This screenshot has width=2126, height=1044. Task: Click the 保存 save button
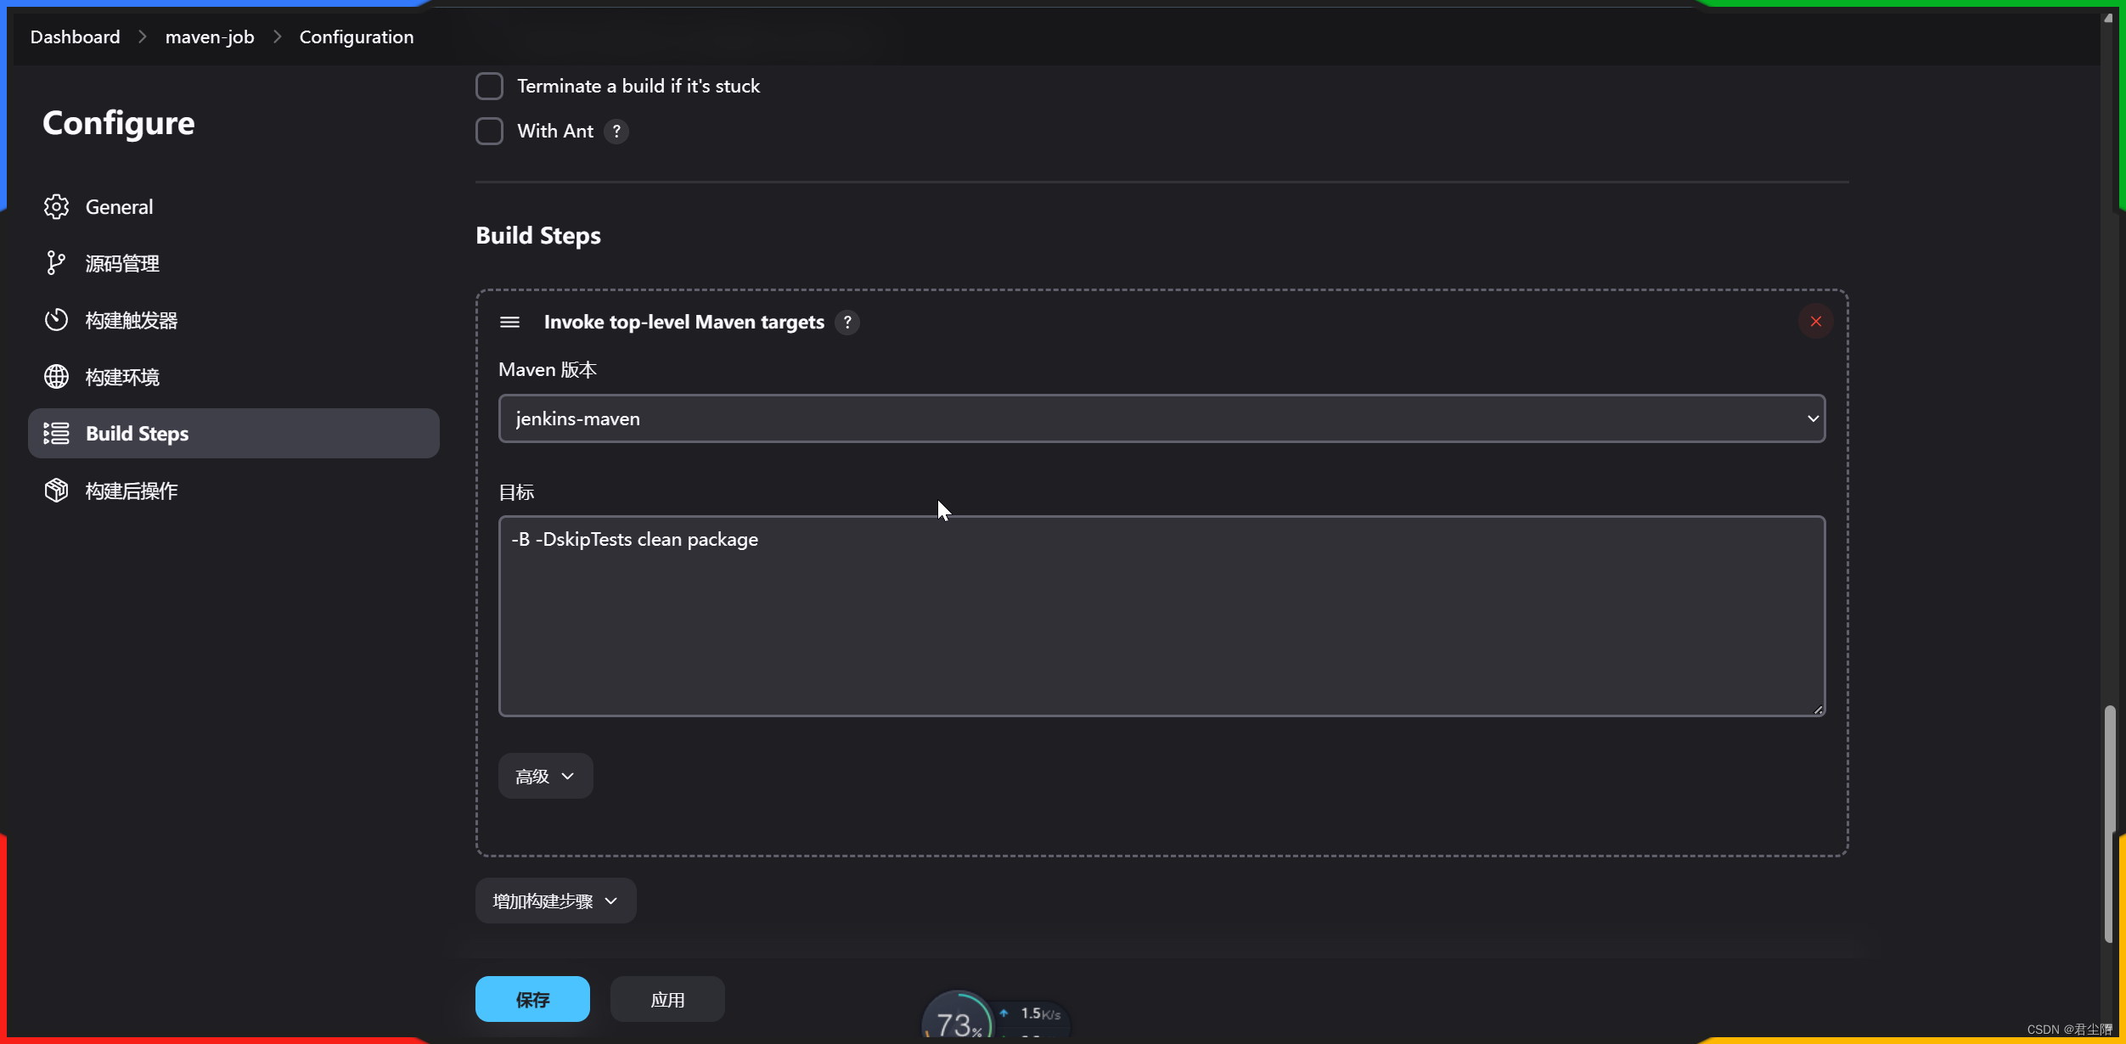pyautogui.click(x=532, y=999)
